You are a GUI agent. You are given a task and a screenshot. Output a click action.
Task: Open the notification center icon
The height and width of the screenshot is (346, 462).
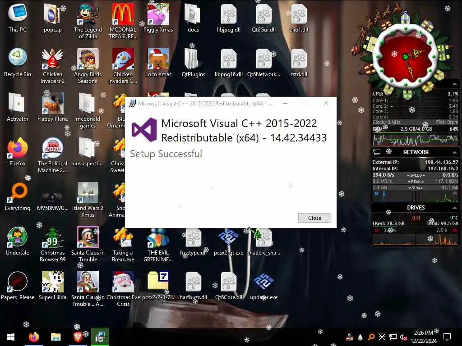(x=447, y=337)
